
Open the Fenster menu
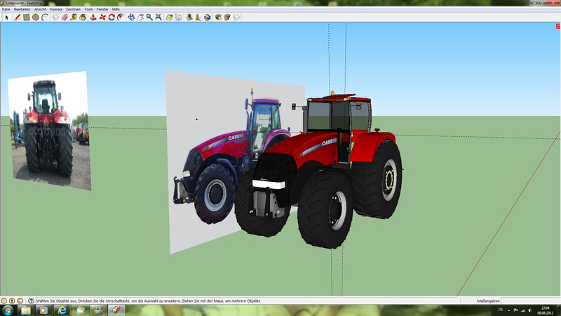click(102, 9)
